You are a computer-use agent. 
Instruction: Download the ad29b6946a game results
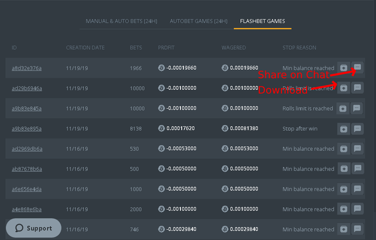point(343,88)
